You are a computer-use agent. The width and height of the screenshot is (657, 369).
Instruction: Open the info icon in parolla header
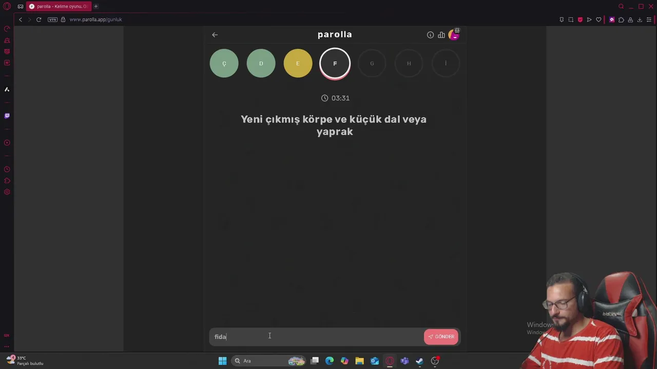430,35
